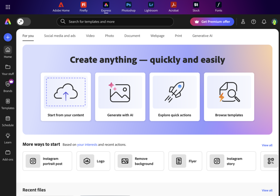Toggle the switch next to Adobe logo
This screenshot has width=280, height=196.
(x=24, y=22)
